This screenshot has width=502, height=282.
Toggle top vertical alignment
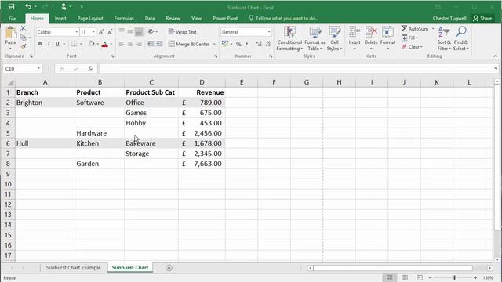[x=122, y=31]
